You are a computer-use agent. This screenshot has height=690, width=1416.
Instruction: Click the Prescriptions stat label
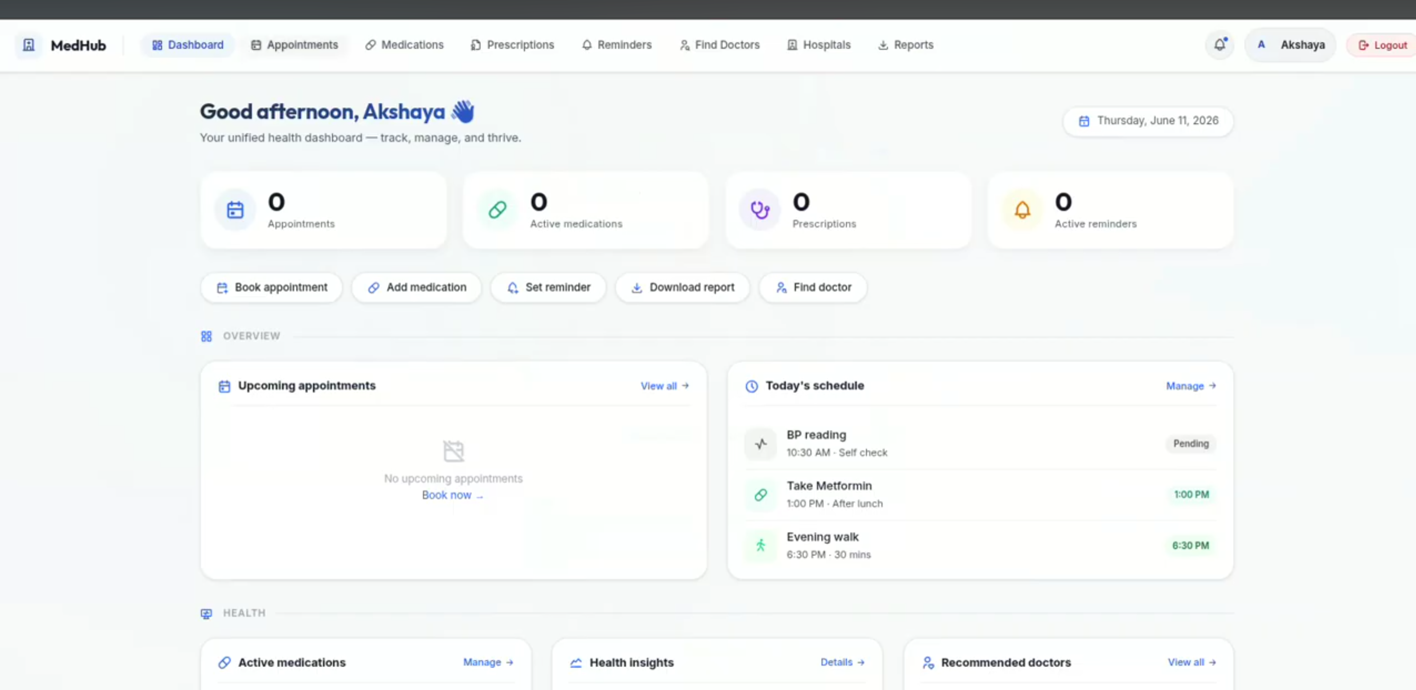coord(824,224)
